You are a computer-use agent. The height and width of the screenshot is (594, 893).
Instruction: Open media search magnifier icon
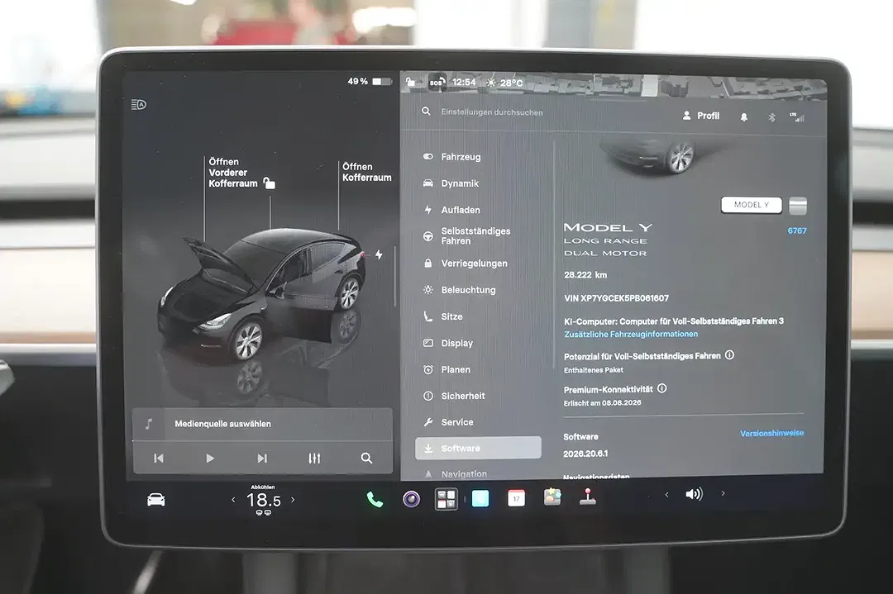tap(367, 458)
